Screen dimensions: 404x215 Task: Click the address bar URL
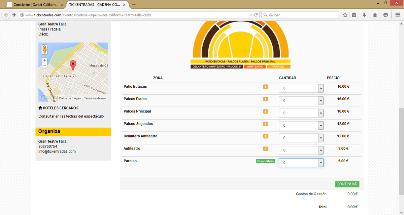click(88, 15)
